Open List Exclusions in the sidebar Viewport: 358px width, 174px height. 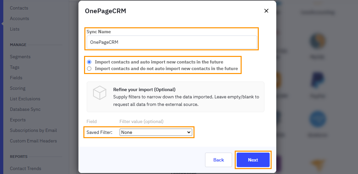25,99
